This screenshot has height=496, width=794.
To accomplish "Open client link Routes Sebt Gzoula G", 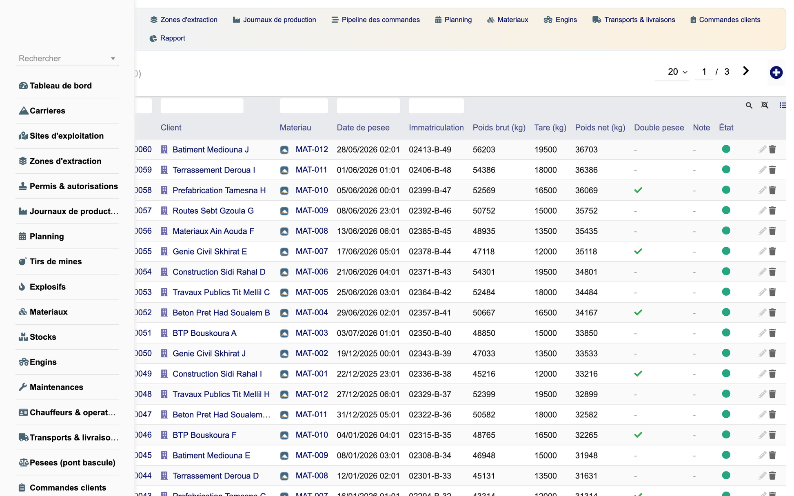I will [x=213, y=210].
